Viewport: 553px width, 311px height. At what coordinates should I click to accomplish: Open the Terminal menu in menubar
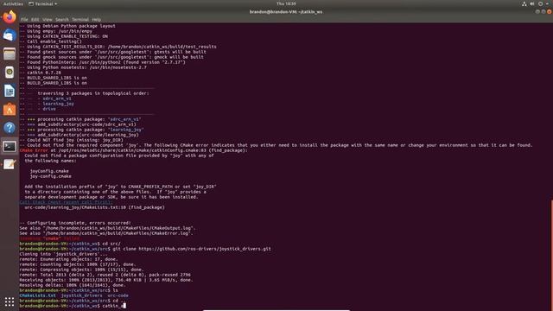click(80, 20)
